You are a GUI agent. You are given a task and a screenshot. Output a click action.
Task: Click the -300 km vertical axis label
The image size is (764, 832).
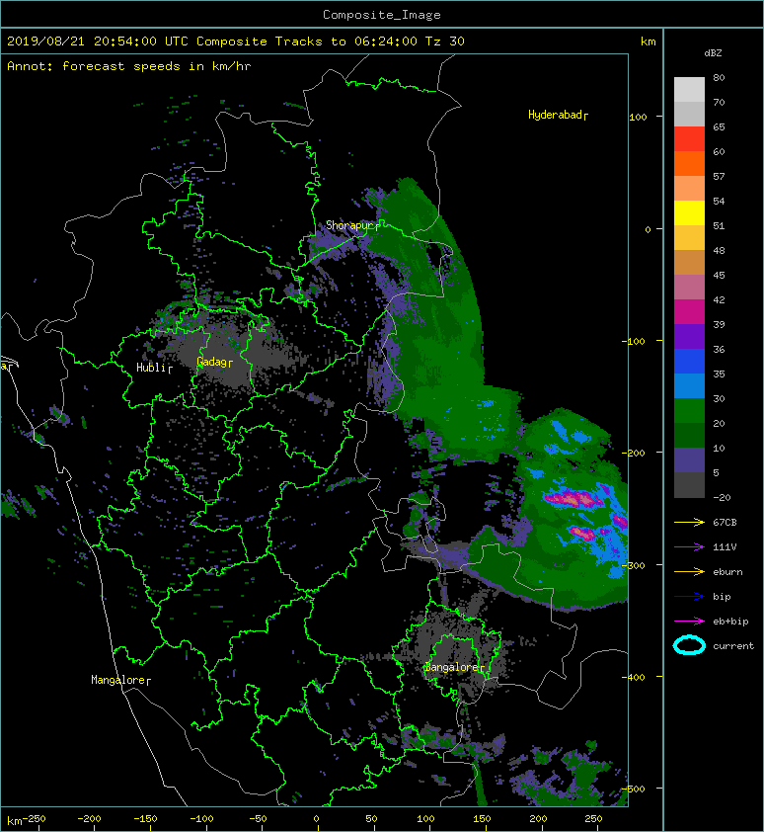[x=633, y=565]
